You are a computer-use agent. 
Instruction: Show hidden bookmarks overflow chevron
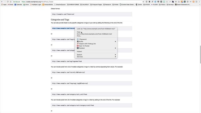coord(200,4)
